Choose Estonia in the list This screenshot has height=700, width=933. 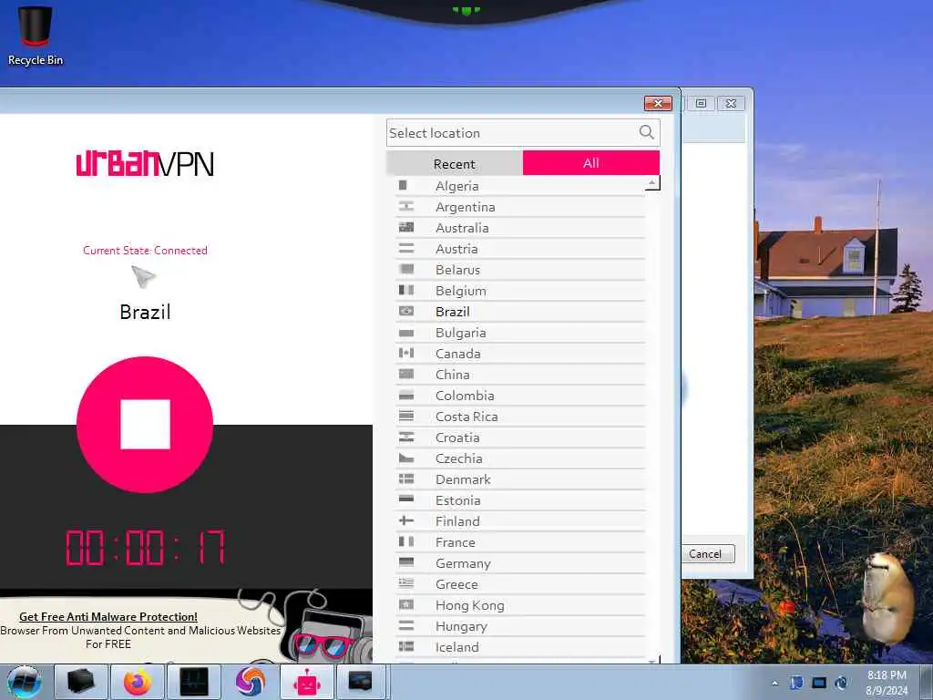point(520,500)
